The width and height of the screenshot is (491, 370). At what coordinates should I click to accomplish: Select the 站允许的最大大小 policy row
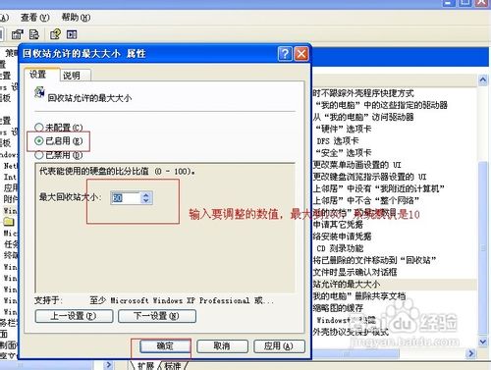pos(395,285)
